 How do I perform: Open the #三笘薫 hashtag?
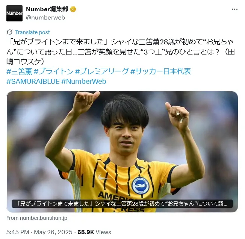point(20,71)
